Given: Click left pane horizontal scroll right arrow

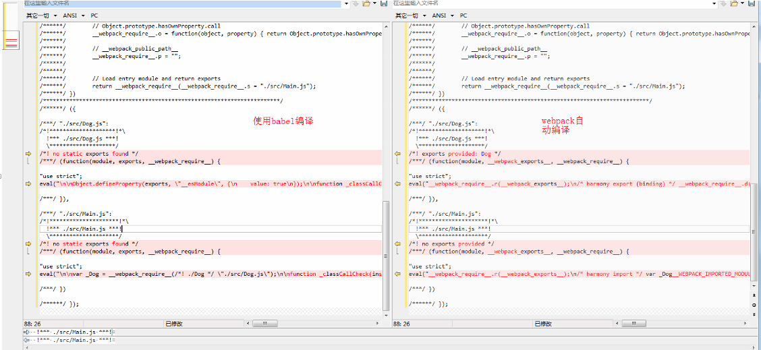Looking at the screenshot, I should point(379,323).
